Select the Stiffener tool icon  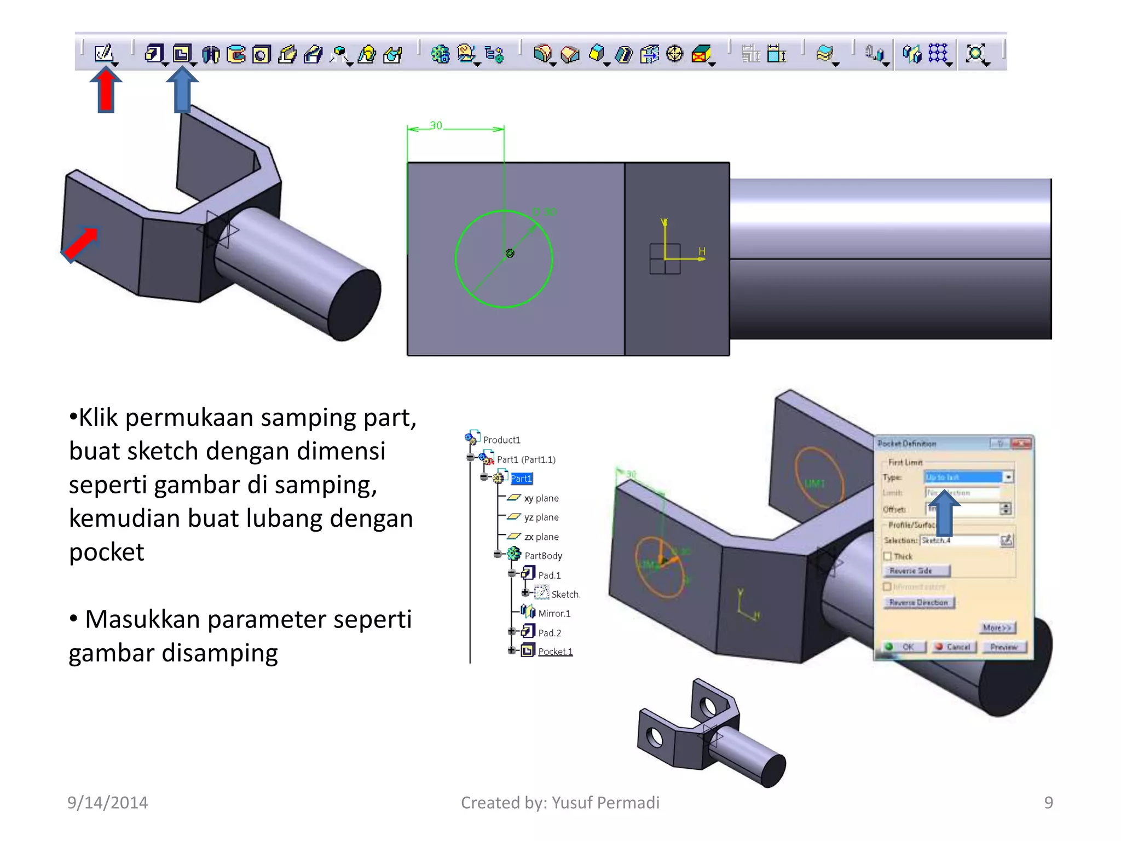339,54
